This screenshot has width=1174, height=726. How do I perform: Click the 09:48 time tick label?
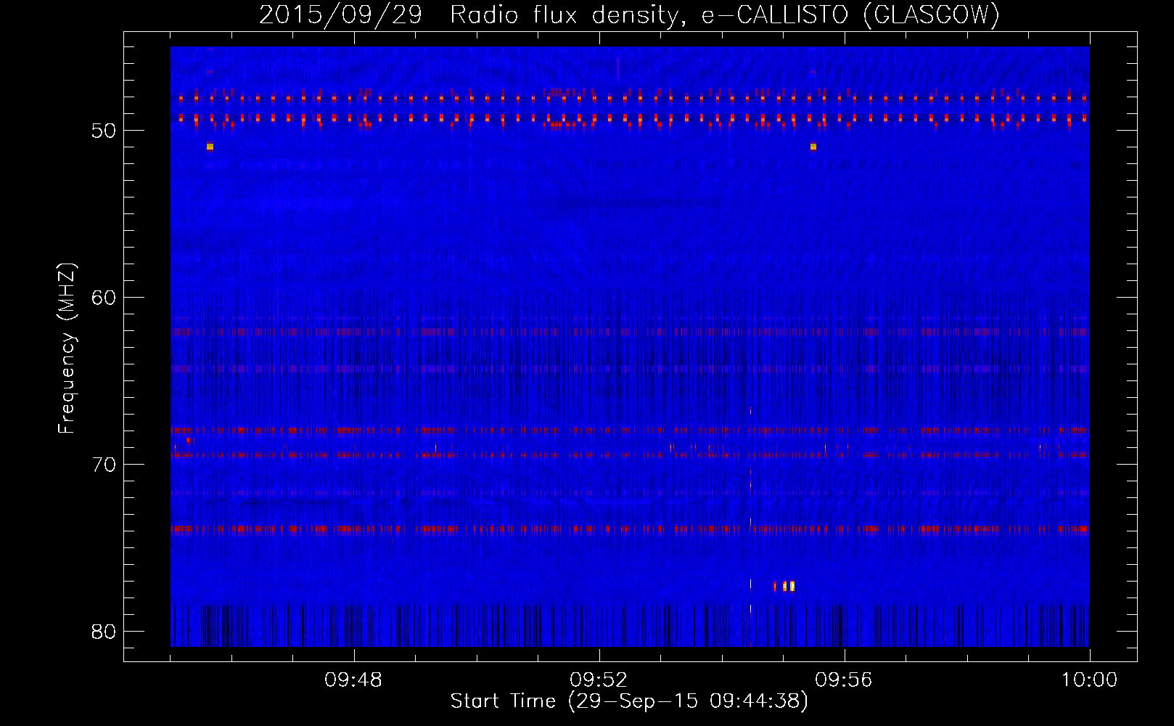coord(353,680)
